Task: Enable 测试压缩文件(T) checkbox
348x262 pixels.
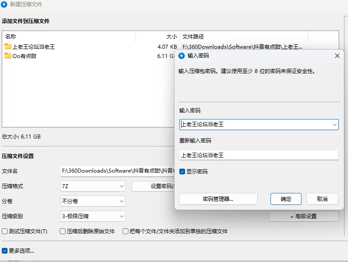Action: coord(5,231)
